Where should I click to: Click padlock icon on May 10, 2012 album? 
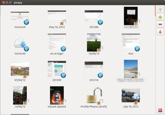point(63,22)
